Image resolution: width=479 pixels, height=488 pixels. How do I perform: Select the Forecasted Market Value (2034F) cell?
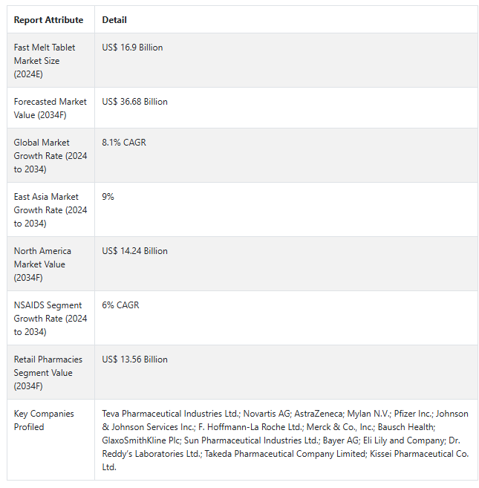click(50, 108)
